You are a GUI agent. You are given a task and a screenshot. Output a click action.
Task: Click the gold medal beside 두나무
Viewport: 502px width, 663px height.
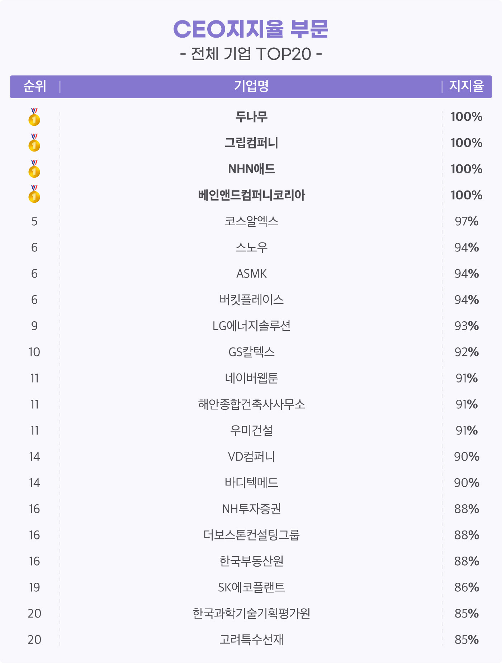click(34, 117)
